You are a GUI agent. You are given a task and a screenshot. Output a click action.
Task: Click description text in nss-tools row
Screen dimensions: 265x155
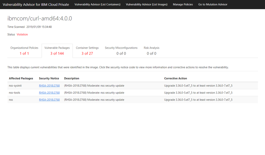point(94,93)
